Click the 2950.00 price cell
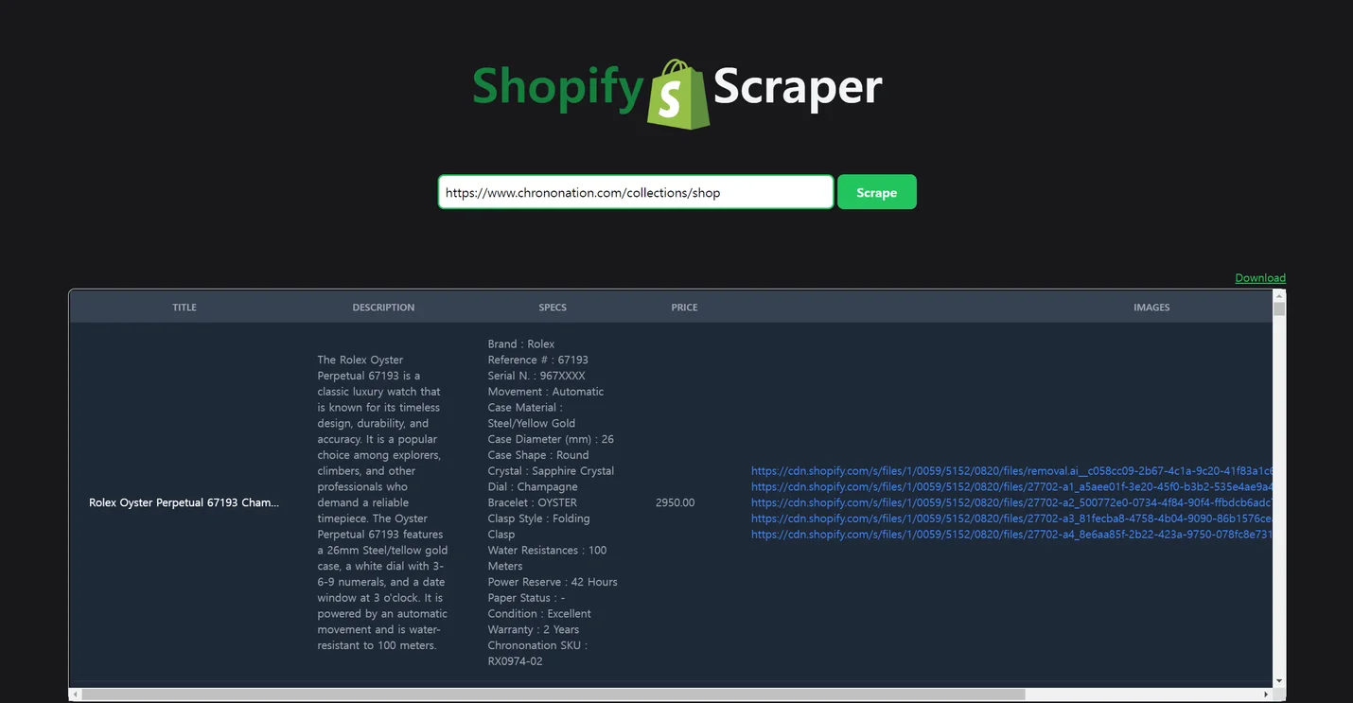Image resolution: width=1353 pixels, height=703 pixels. coord(675,502)
